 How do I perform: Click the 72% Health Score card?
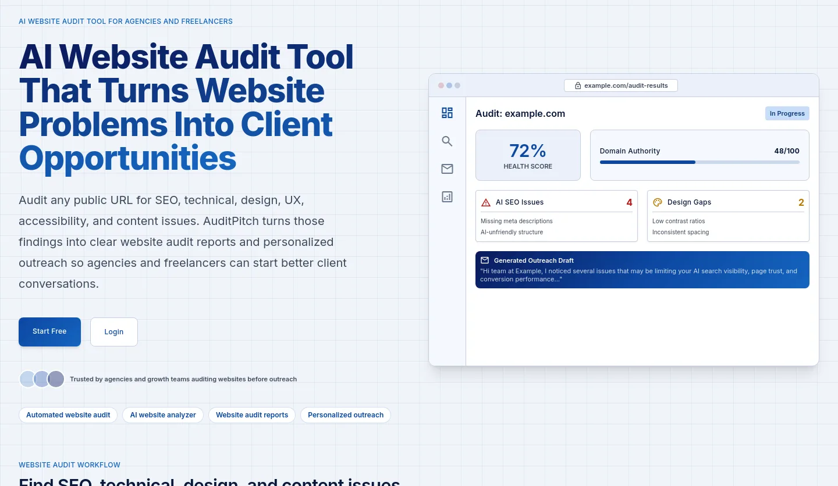coord(528,155)
